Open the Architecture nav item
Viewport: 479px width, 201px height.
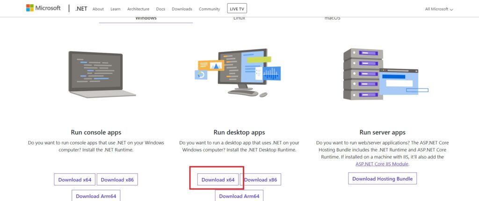tap(138, 9)
